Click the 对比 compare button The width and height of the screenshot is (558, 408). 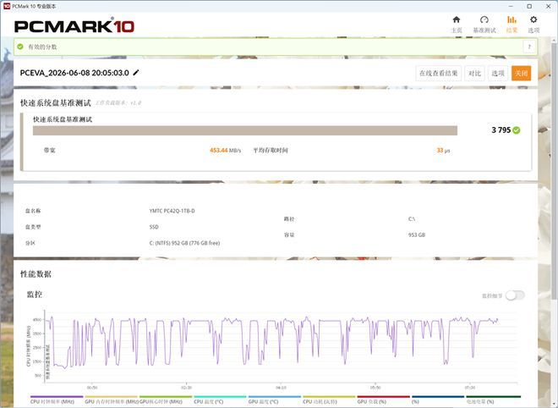pyautogui.click(x=475, y=74)
